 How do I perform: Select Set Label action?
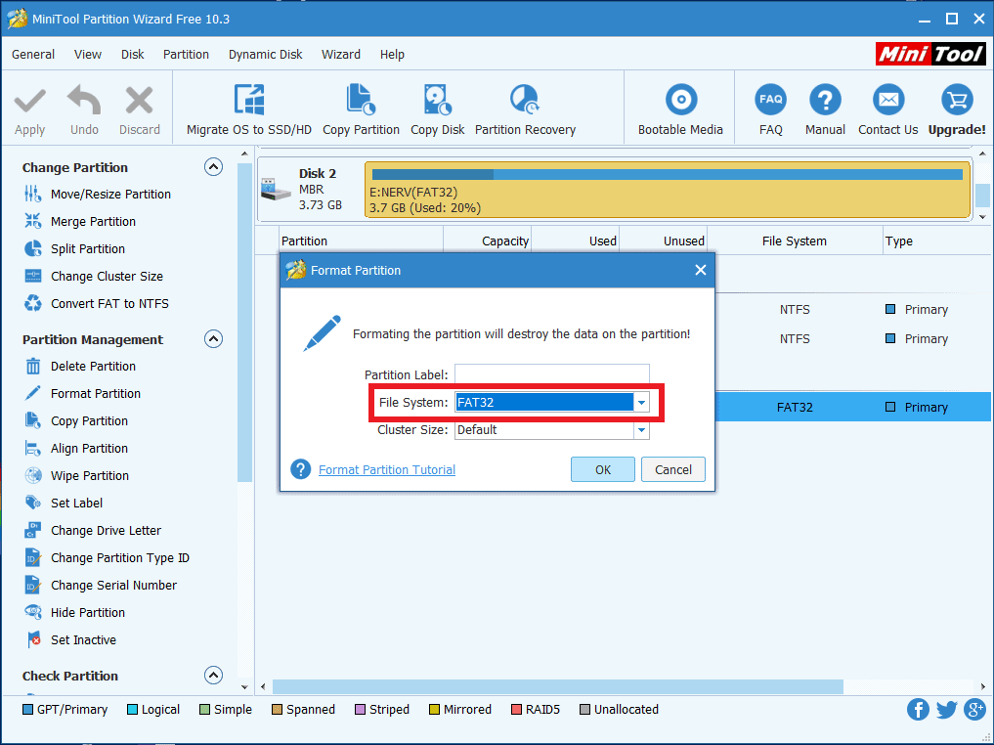(x=64, y=503)
